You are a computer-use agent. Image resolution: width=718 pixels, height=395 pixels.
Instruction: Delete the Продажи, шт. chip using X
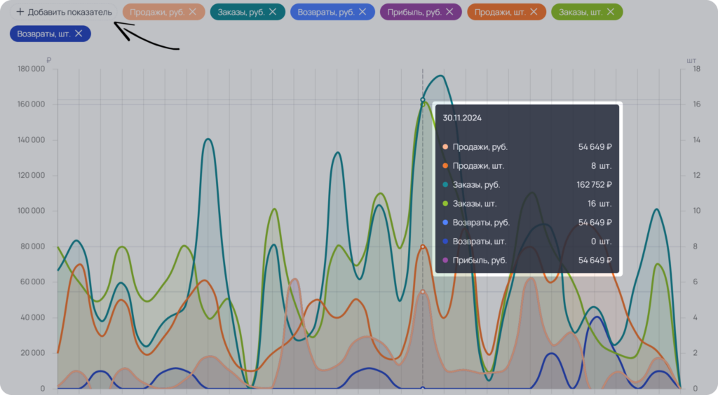click(x=534, y=12)
